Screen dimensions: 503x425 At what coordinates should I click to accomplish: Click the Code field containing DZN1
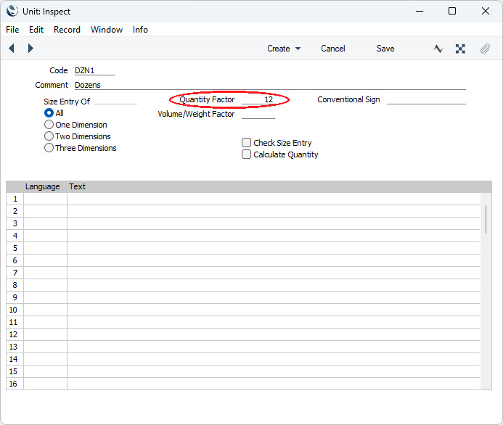tap(95, 71)
